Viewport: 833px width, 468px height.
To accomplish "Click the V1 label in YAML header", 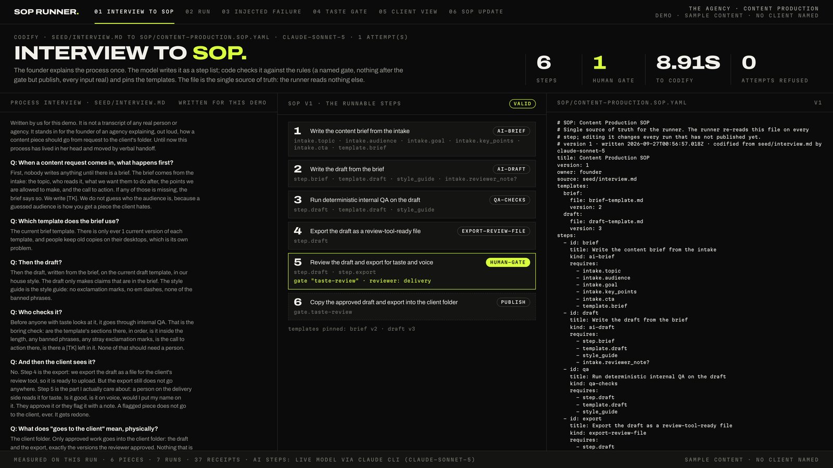I will pyautogui.click(x=818, y=103).
